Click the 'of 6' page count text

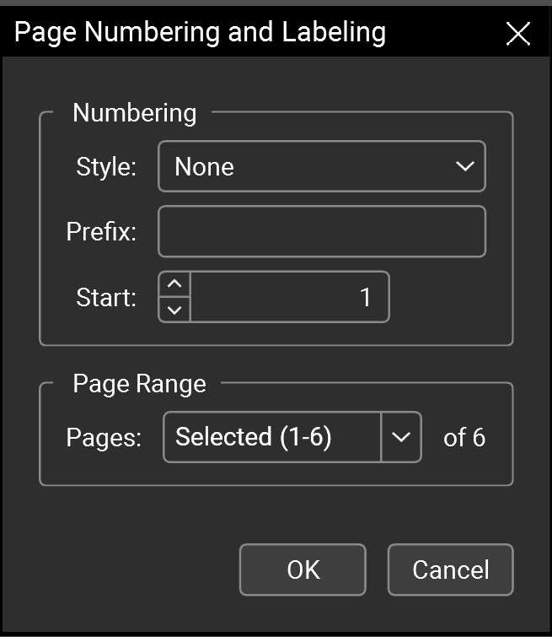coord(464,438)
